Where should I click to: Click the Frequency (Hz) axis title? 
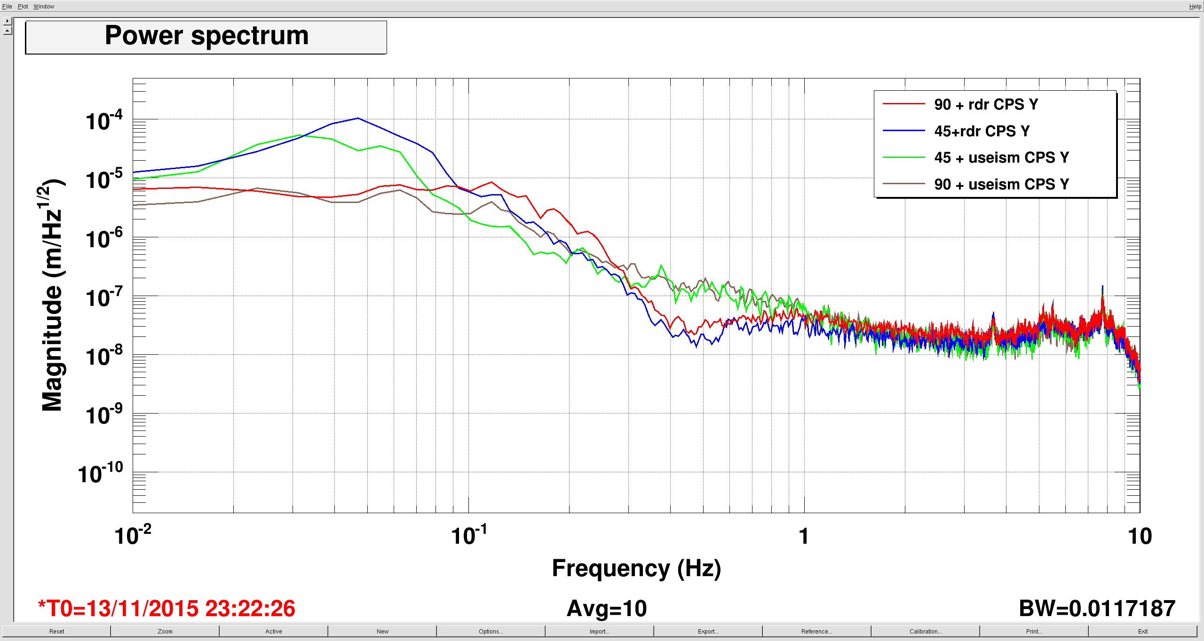636,569
